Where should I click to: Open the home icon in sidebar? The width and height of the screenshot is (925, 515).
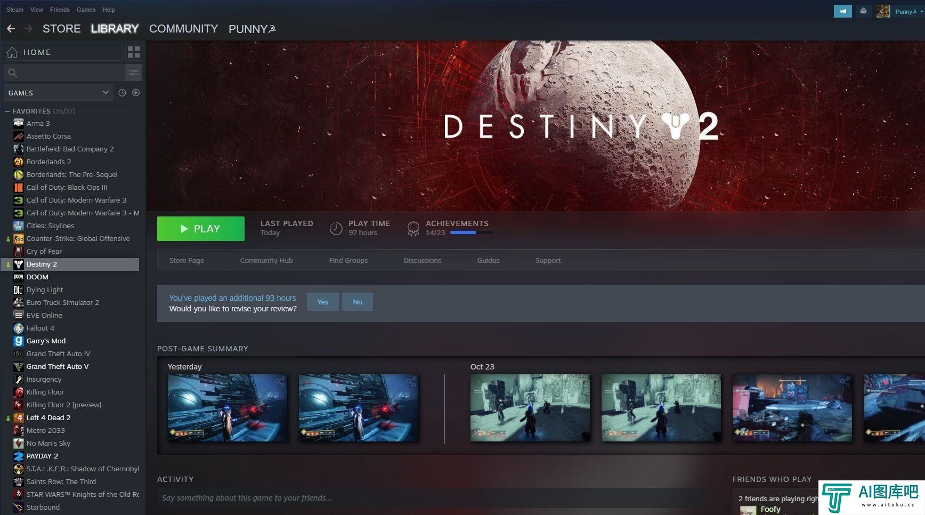tap(12, 52)
